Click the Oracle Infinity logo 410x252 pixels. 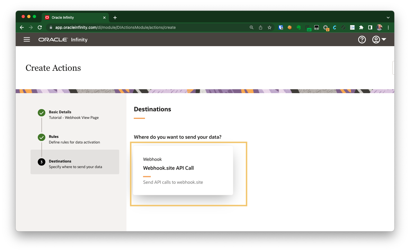(53, 39)
